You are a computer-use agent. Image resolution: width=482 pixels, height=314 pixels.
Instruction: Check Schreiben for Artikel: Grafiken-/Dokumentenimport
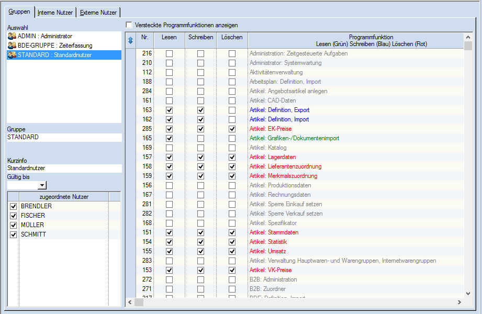tap(200, 138)
